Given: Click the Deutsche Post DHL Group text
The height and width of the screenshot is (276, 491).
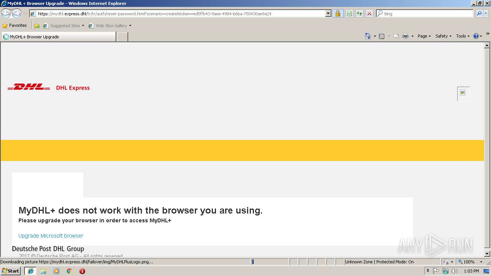Looking at the screenshot, I should click(x=48, y=249).
